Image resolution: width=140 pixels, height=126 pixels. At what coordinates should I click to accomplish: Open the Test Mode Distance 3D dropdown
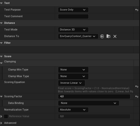click(73, 29)
